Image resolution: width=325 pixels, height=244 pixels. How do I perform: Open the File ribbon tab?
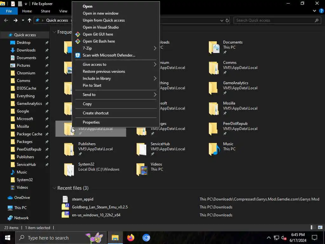(9, 11)
